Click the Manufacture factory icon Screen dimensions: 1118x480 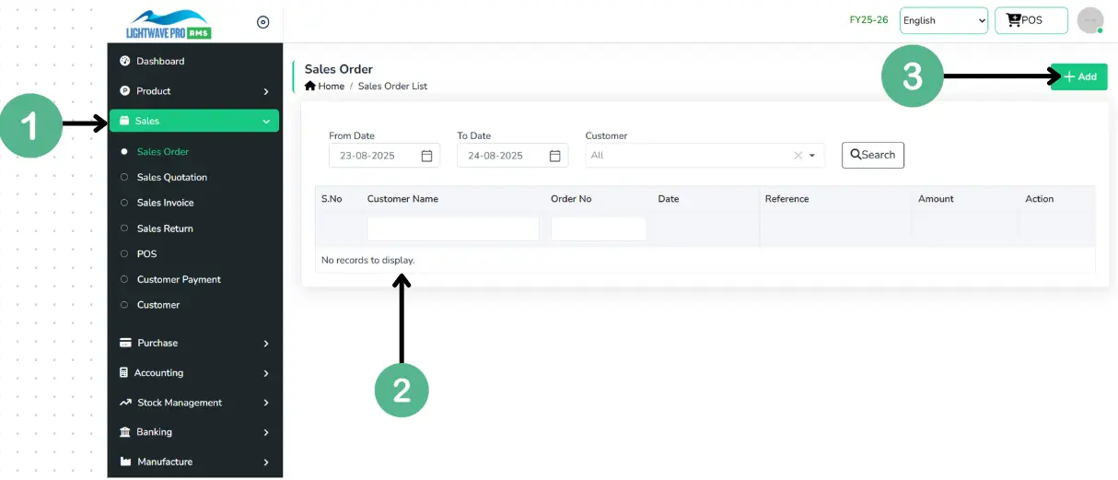[x=125, y=462]
